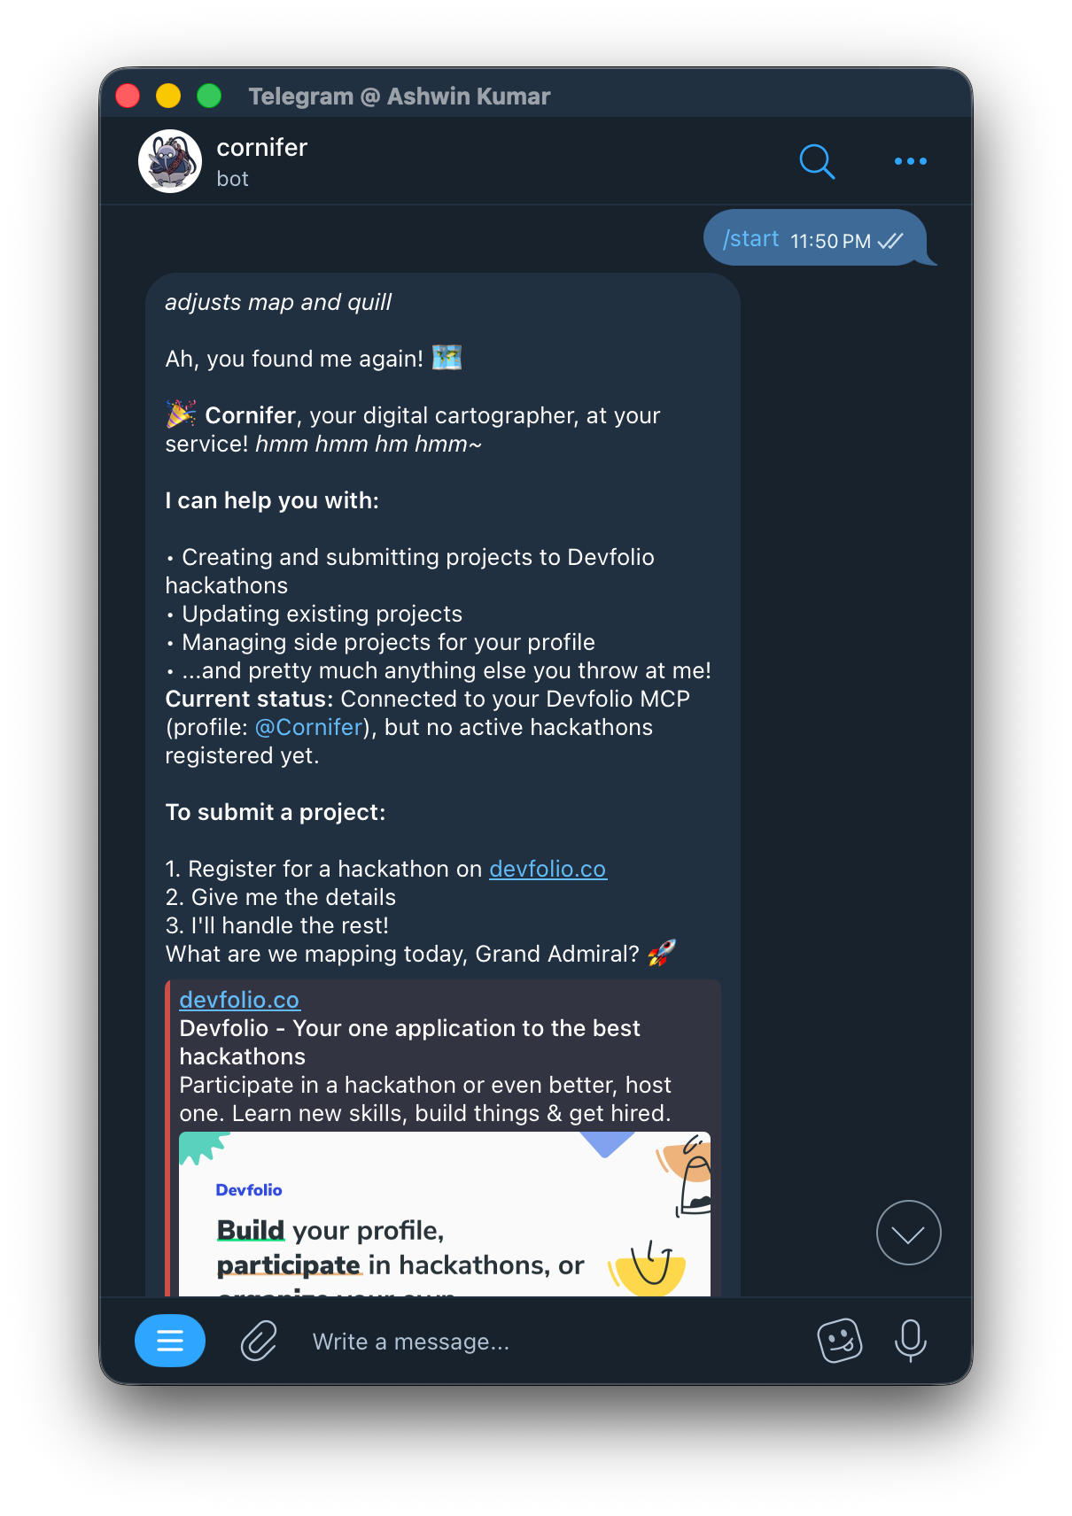Click the microphone voice message icon
This screenshot has height=1516, width=1072.
coord(910,1341)
